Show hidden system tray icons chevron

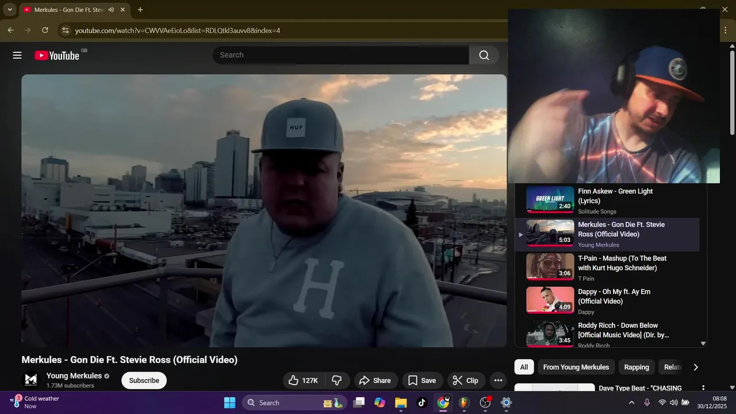pos(631,402)
